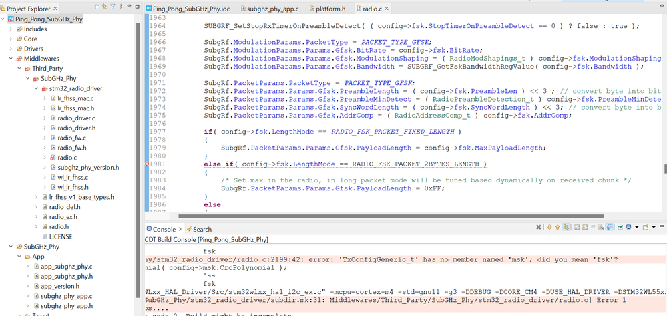This screenshot has width=667, height=316.
Task: Select app_version.h file
Action: pos(59,286)
